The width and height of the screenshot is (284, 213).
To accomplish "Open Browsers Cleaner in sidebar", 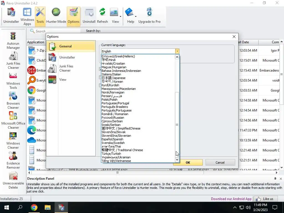I will pyautogui.click(x=13, y=101).
